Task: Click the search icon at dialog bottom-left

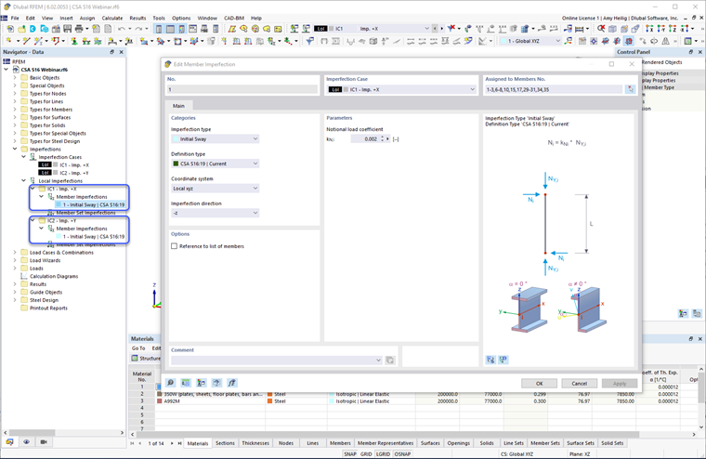Action: point(171,383)
